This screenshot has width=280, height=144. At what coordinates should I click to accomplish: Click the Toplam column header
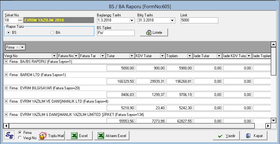(179, 56)
